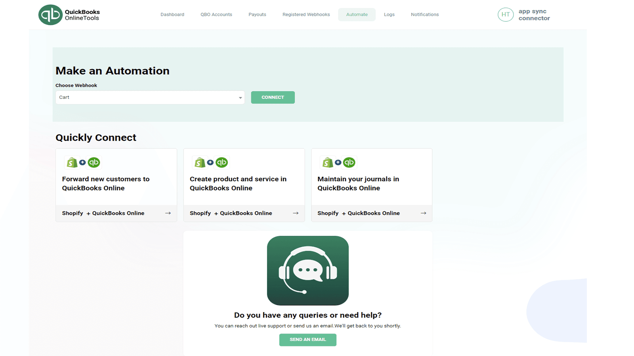Open the Registered Webhooks page

point(306,14)
